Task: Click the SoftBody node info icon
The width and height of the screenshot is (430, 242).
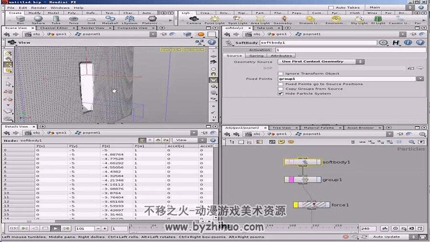Action: [408, 43]
